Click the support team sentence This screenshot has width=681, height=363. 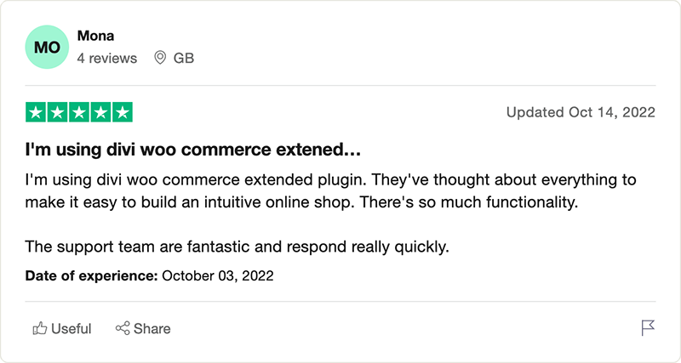click(x=237, y=247)
